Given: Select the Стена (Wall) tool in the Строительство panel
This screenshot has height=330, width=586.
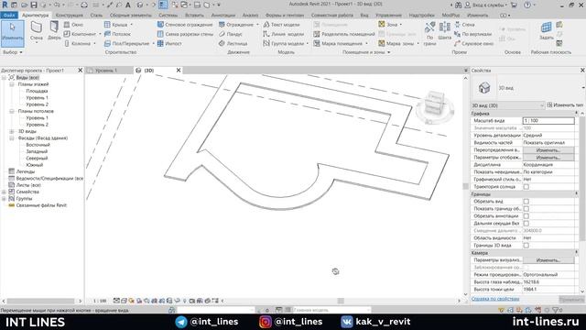Looking at the screenshot, I should coord(37,30).
